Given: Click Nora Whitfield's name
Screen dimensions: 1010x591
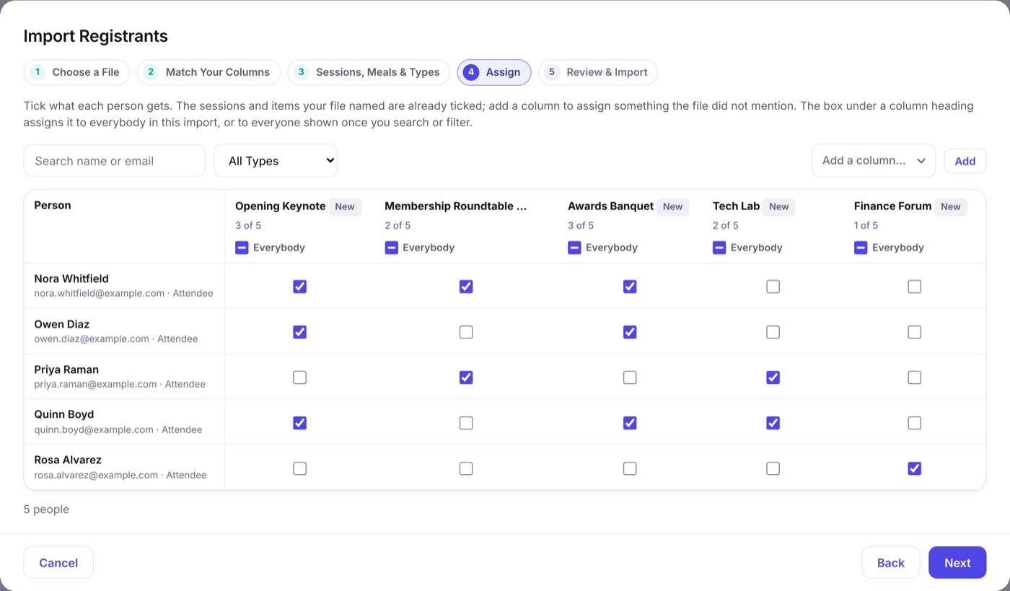Looking at the screenshot, I should pos(71,279).
